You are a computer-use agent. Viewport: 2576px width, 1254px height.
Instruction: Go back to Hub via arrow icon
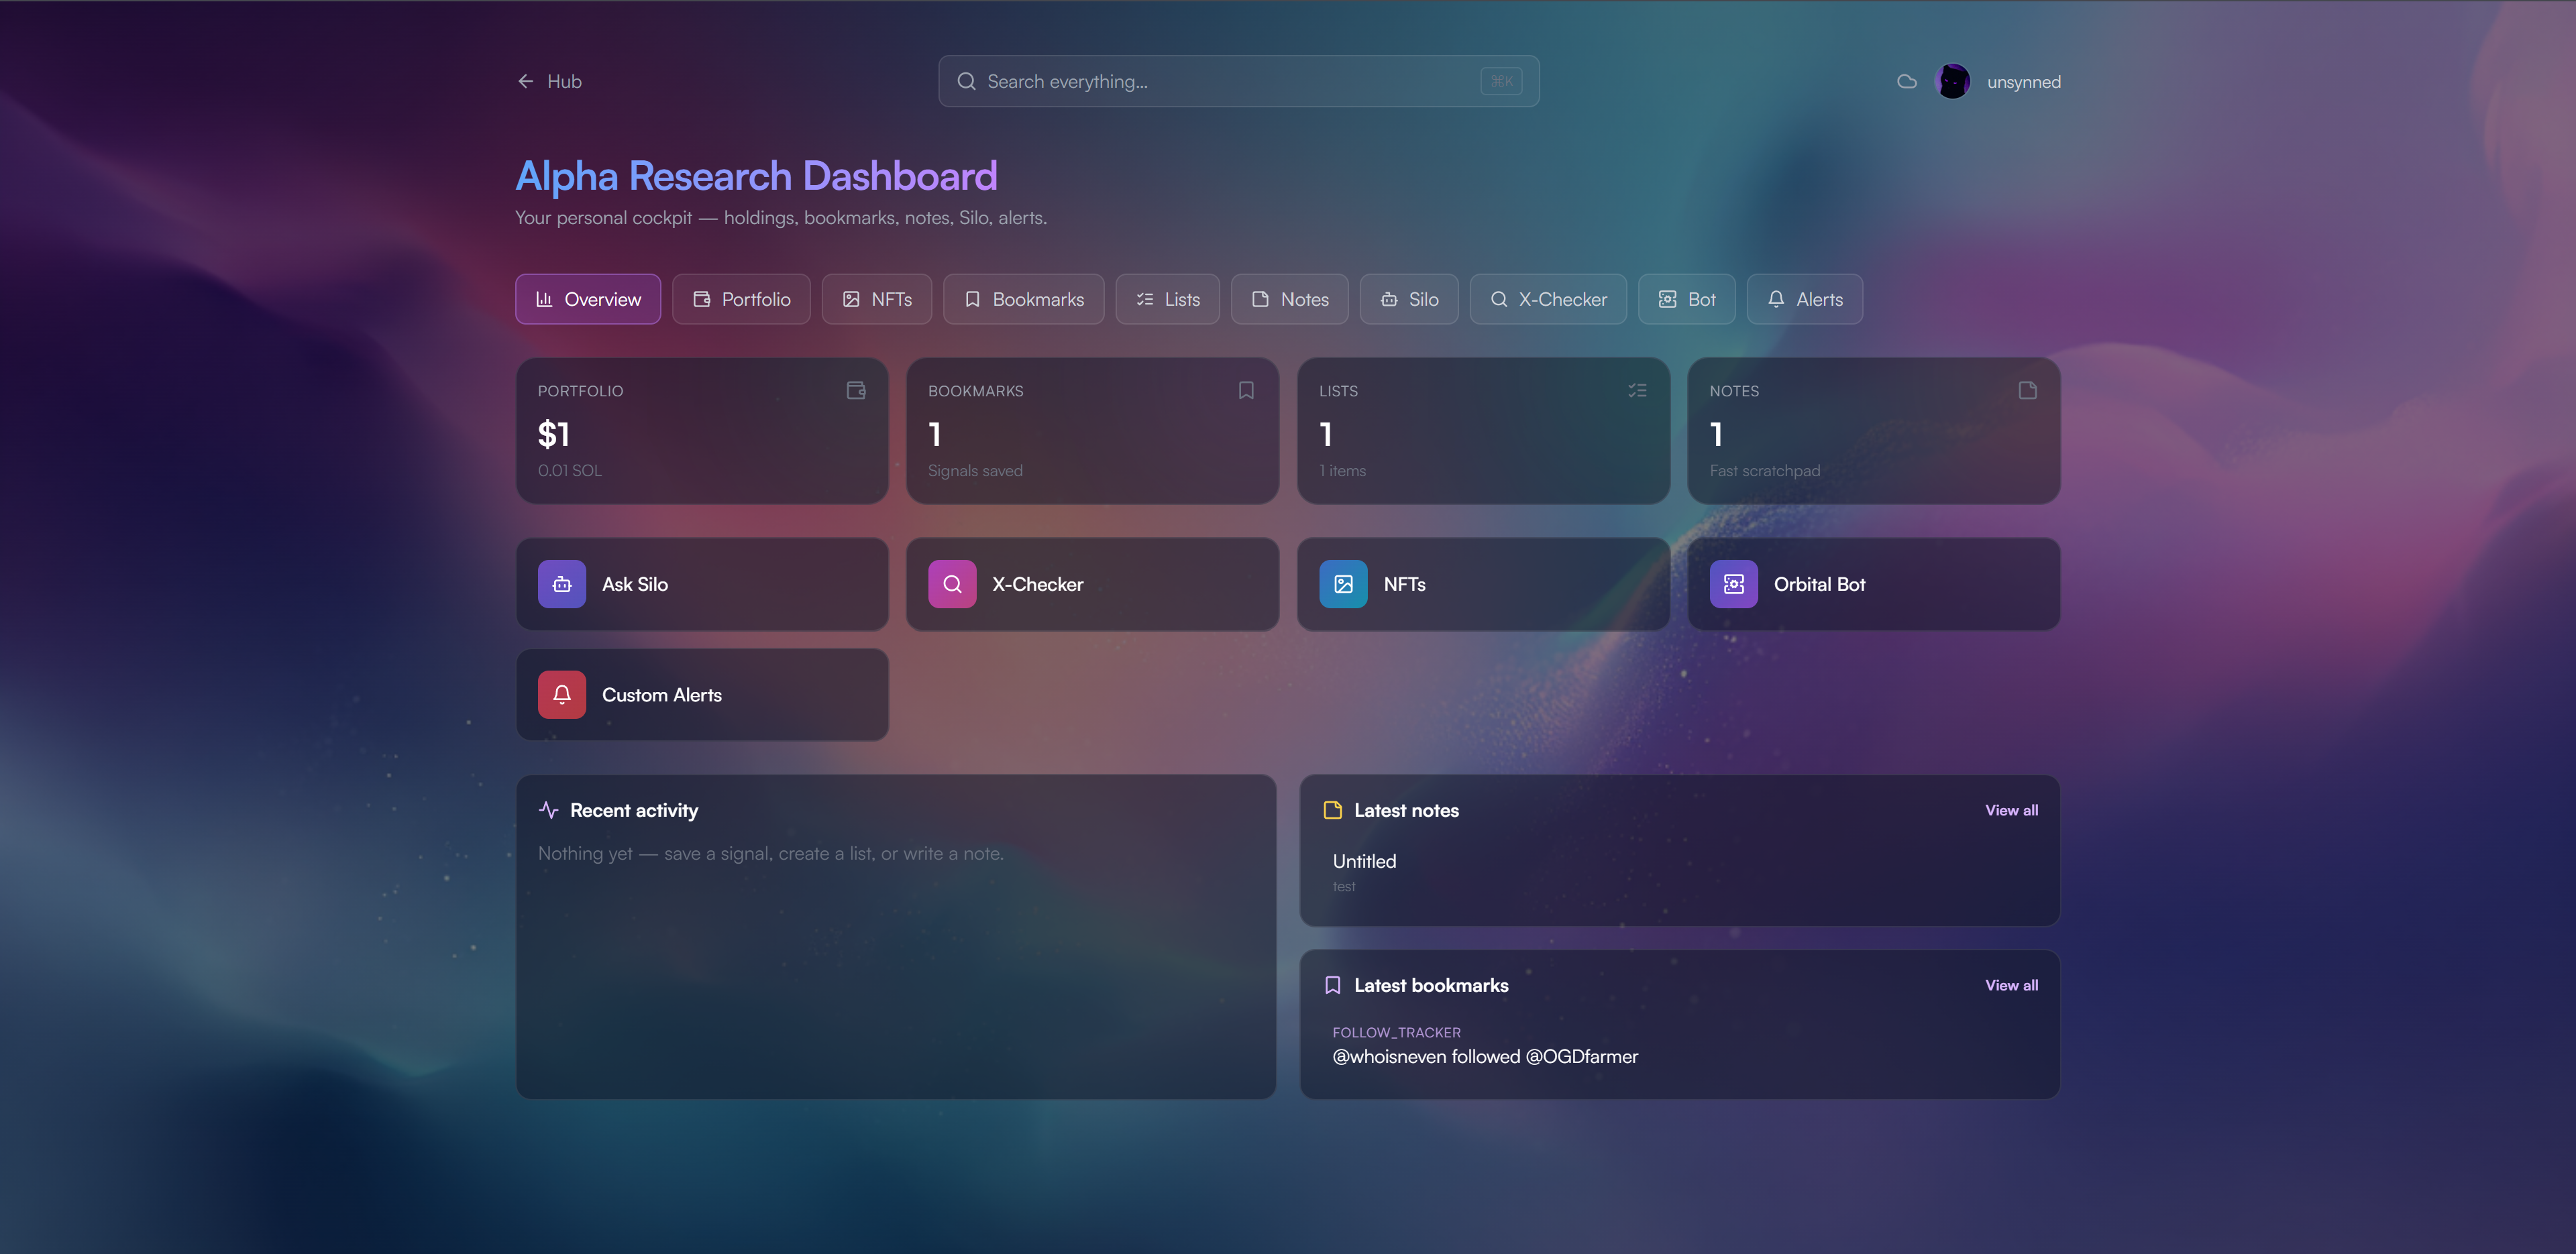point(525,81)
